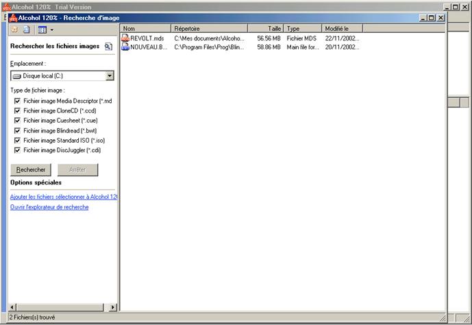This screenshot has width=472, height=325.
Task: Click left arrow of side panel scrollbar
Action: pyautogui.click(x=12, y=307)
